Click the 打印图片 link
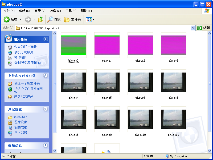This screenshot has height=160, width=213. pos(21,58)
